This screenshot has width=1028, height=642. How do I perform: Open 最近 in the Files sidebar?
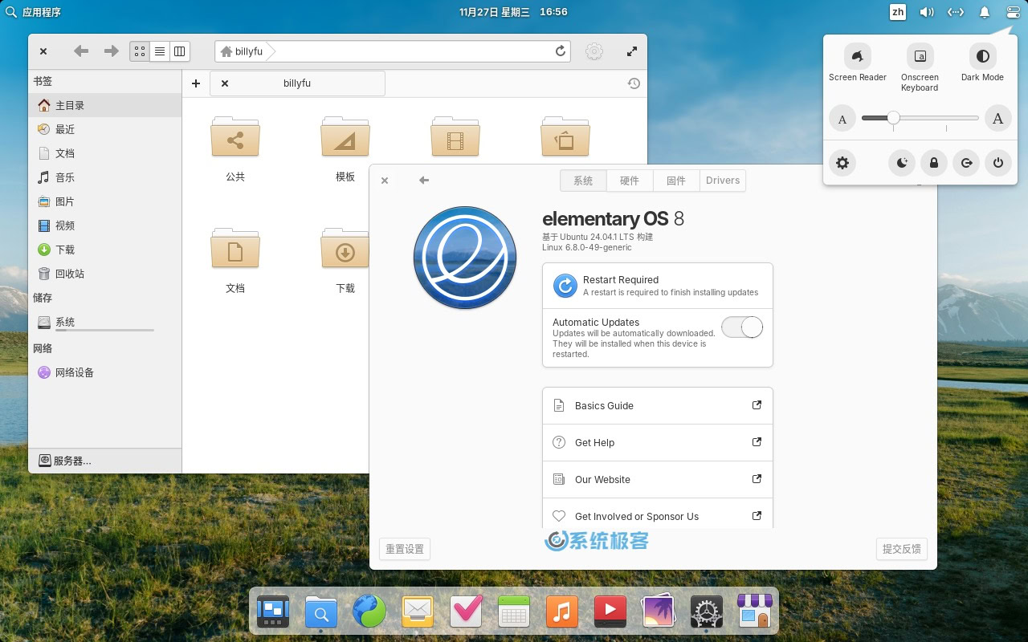pos(105,129)
